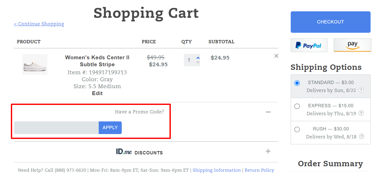Select Rush $30.00 shipping option
Image resolution: width=376 pixels, height=174 pixels.
pyautogui.click(x=297, y=129)
